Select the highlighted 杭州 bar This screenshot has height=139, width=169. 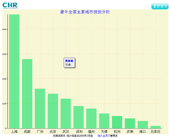tap(117, 122)
